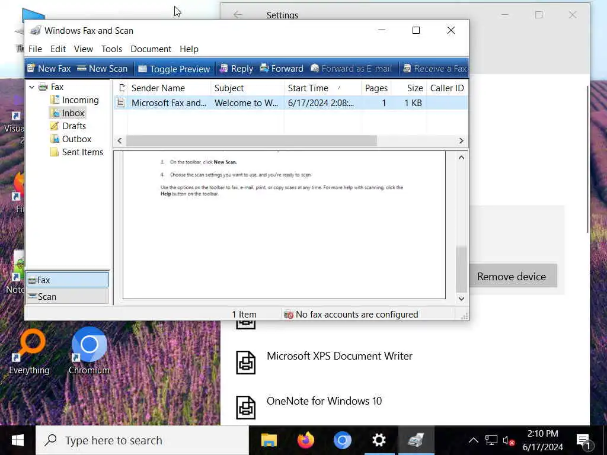Click Forward as E-mail in toolbar
The width and height of the screenshot is (607, 455).
point(351,69)
